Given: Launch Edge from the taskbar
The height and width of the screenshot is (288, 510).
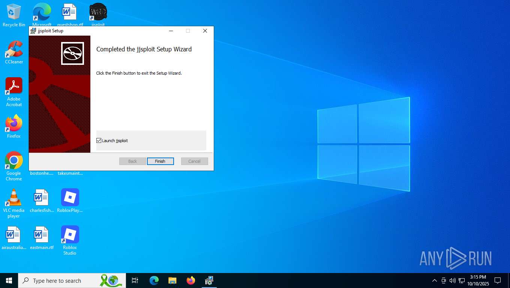Looking at the screenshot, I should tap(154, 280).
